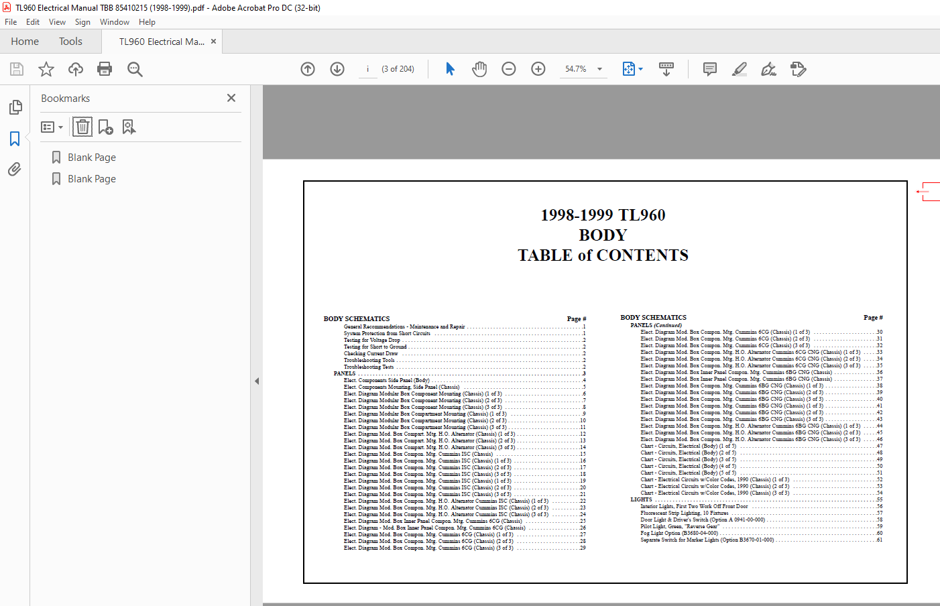The width and height of the screenshot is (940, 606).
Task: Click the '(3 of 204)' page count
Action: pyautogui.click(x=398, y=69)
